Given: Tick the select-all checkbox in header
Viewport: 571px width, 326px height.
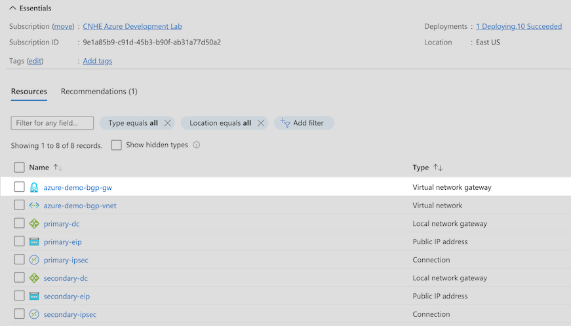Looking at the screenshot, I should click(x=19, y=168).
